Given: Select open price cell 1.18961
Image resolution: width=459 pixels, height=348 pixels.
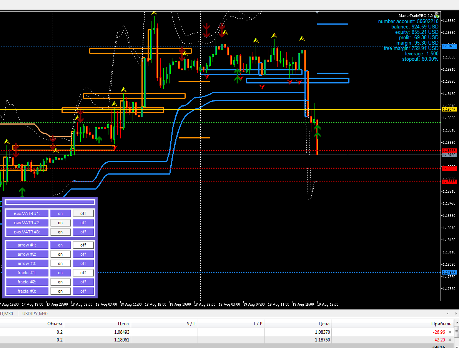Looking at the screenshot, I should point(122,340).
